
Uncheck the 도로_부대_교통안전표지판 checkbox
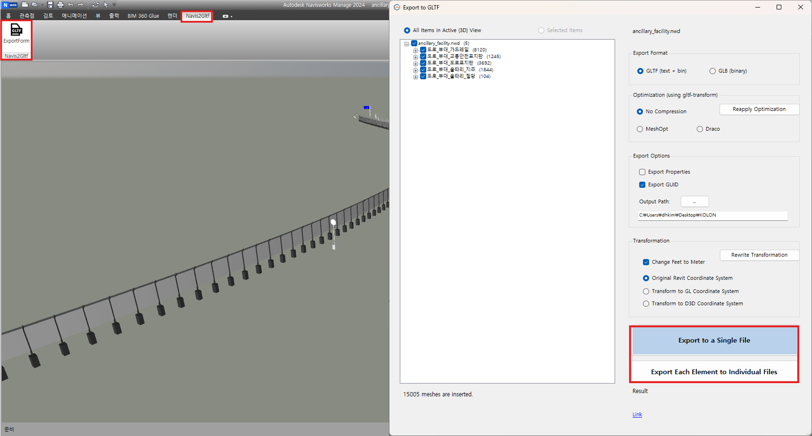click(x=423, y=56)
